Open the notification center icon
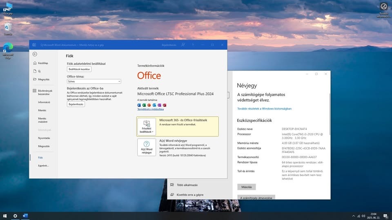The height and width of the screenshot is (220, 392). (x=386, y=216)
